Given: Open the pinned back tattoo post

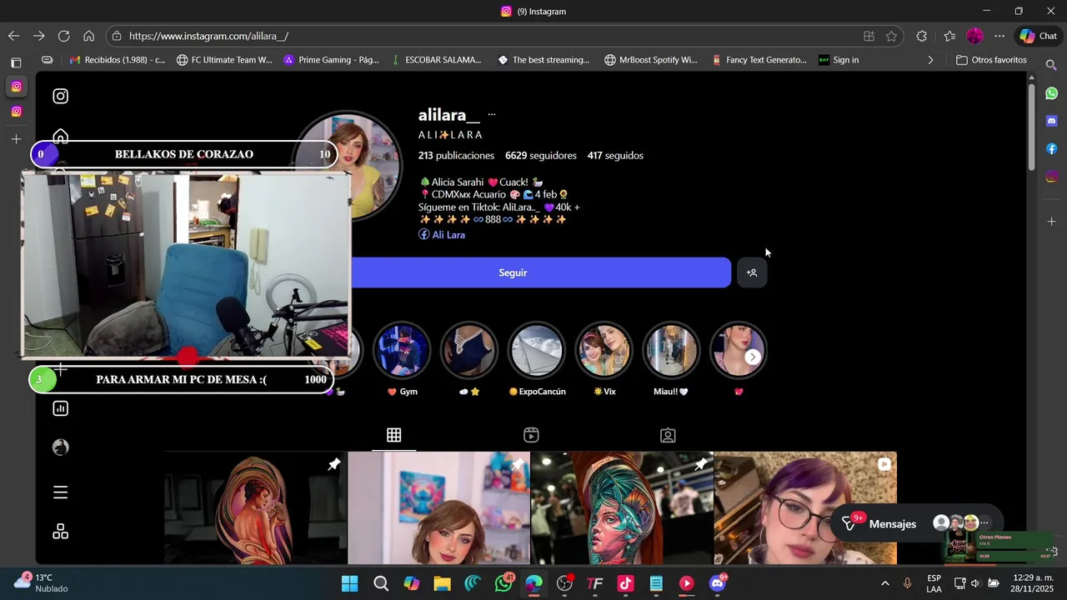Looking at the screenshot, I should [255, 508].
